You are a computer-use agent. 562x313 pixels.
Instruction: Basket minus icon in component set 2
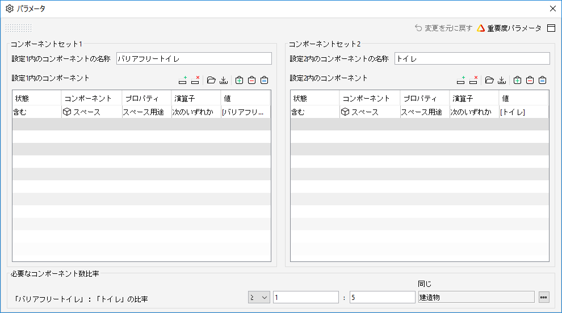530,80
